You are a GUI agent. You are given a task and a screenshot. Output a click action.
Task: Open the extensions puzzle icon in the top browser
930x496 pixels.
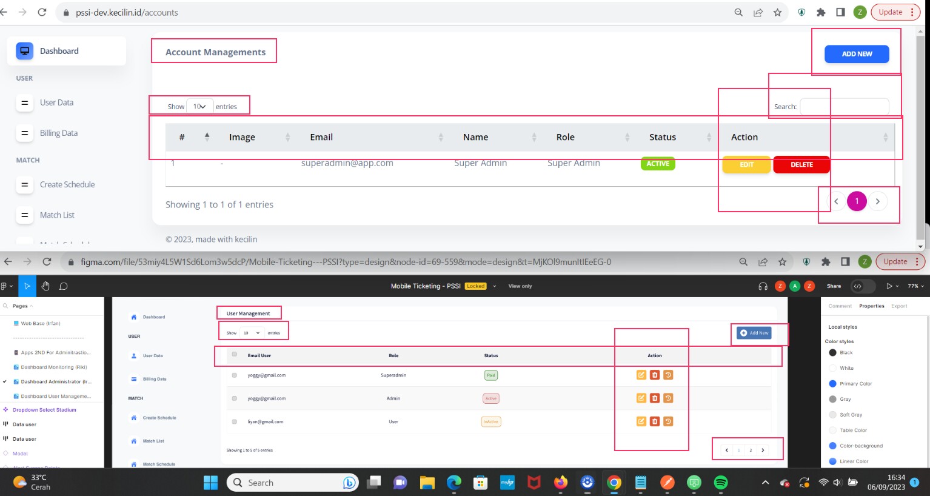tap(821, 12)
